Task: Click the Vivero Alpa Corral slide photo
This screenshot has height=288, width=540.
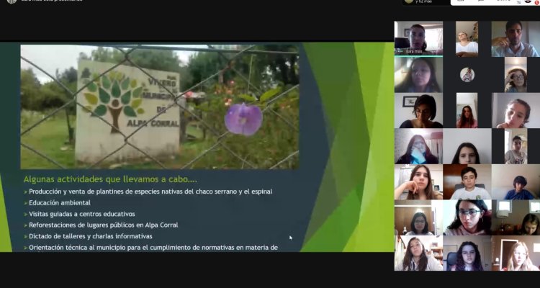Action: [159, 107]
